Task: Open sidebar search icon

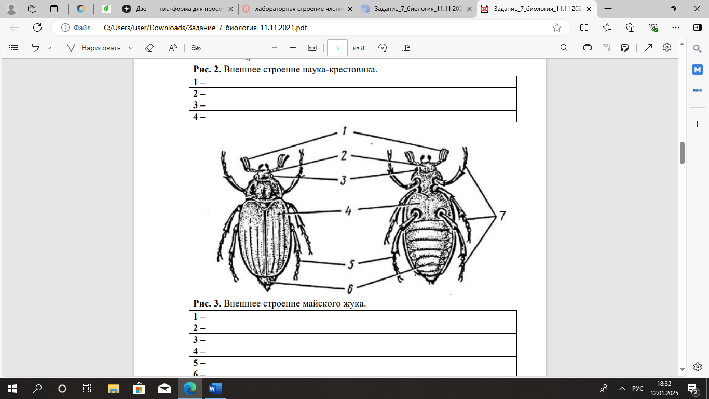Action: 698,48
